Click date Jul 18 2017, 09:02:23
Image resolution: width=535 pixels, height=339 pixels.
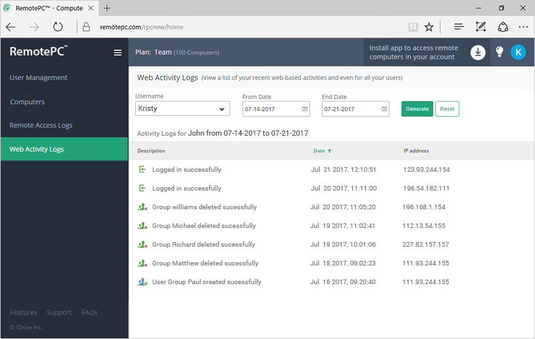(342, 263)
